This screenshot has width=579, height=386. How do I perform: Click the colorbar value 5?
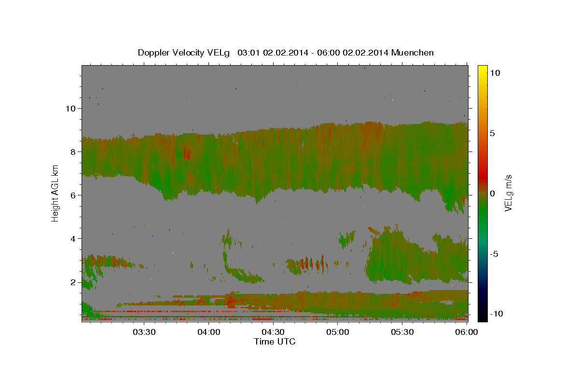[x=493, y=133]
